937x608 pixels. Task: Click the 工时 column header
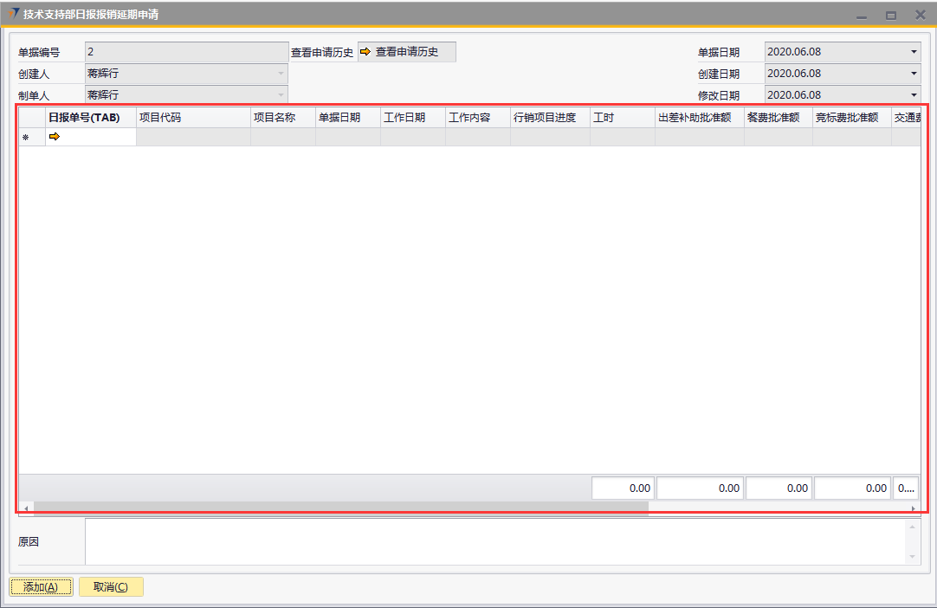click(622, 118)
